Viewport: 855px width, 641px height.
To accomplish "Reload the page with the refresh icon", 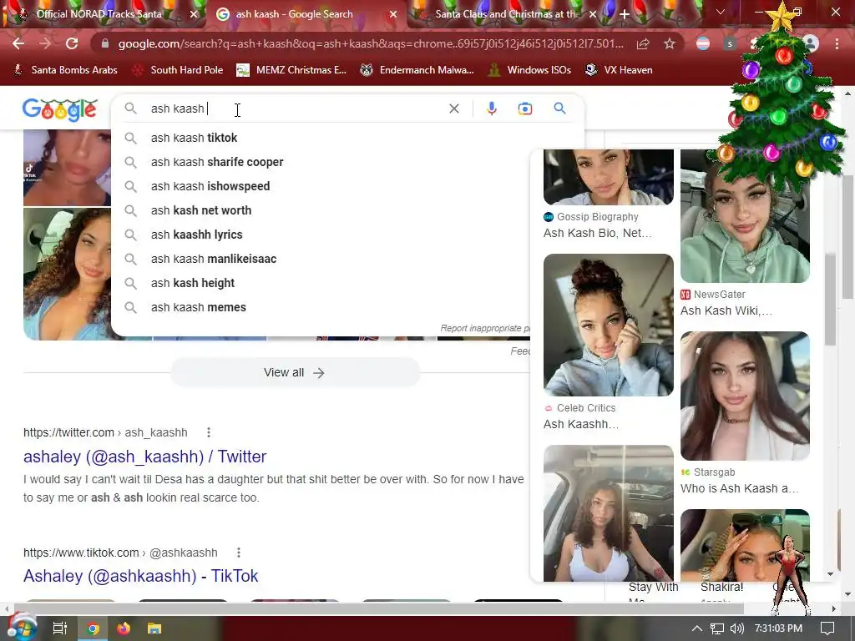I will coord(72,43).
